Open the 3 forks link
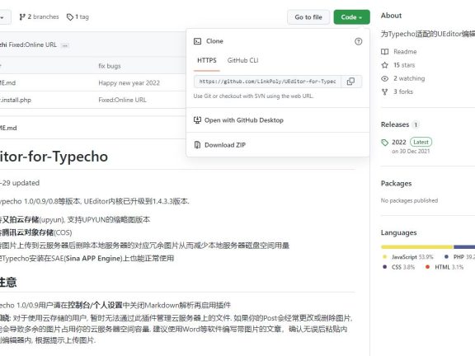The height and width of the screenshot is (356, 475). point(403,91)
